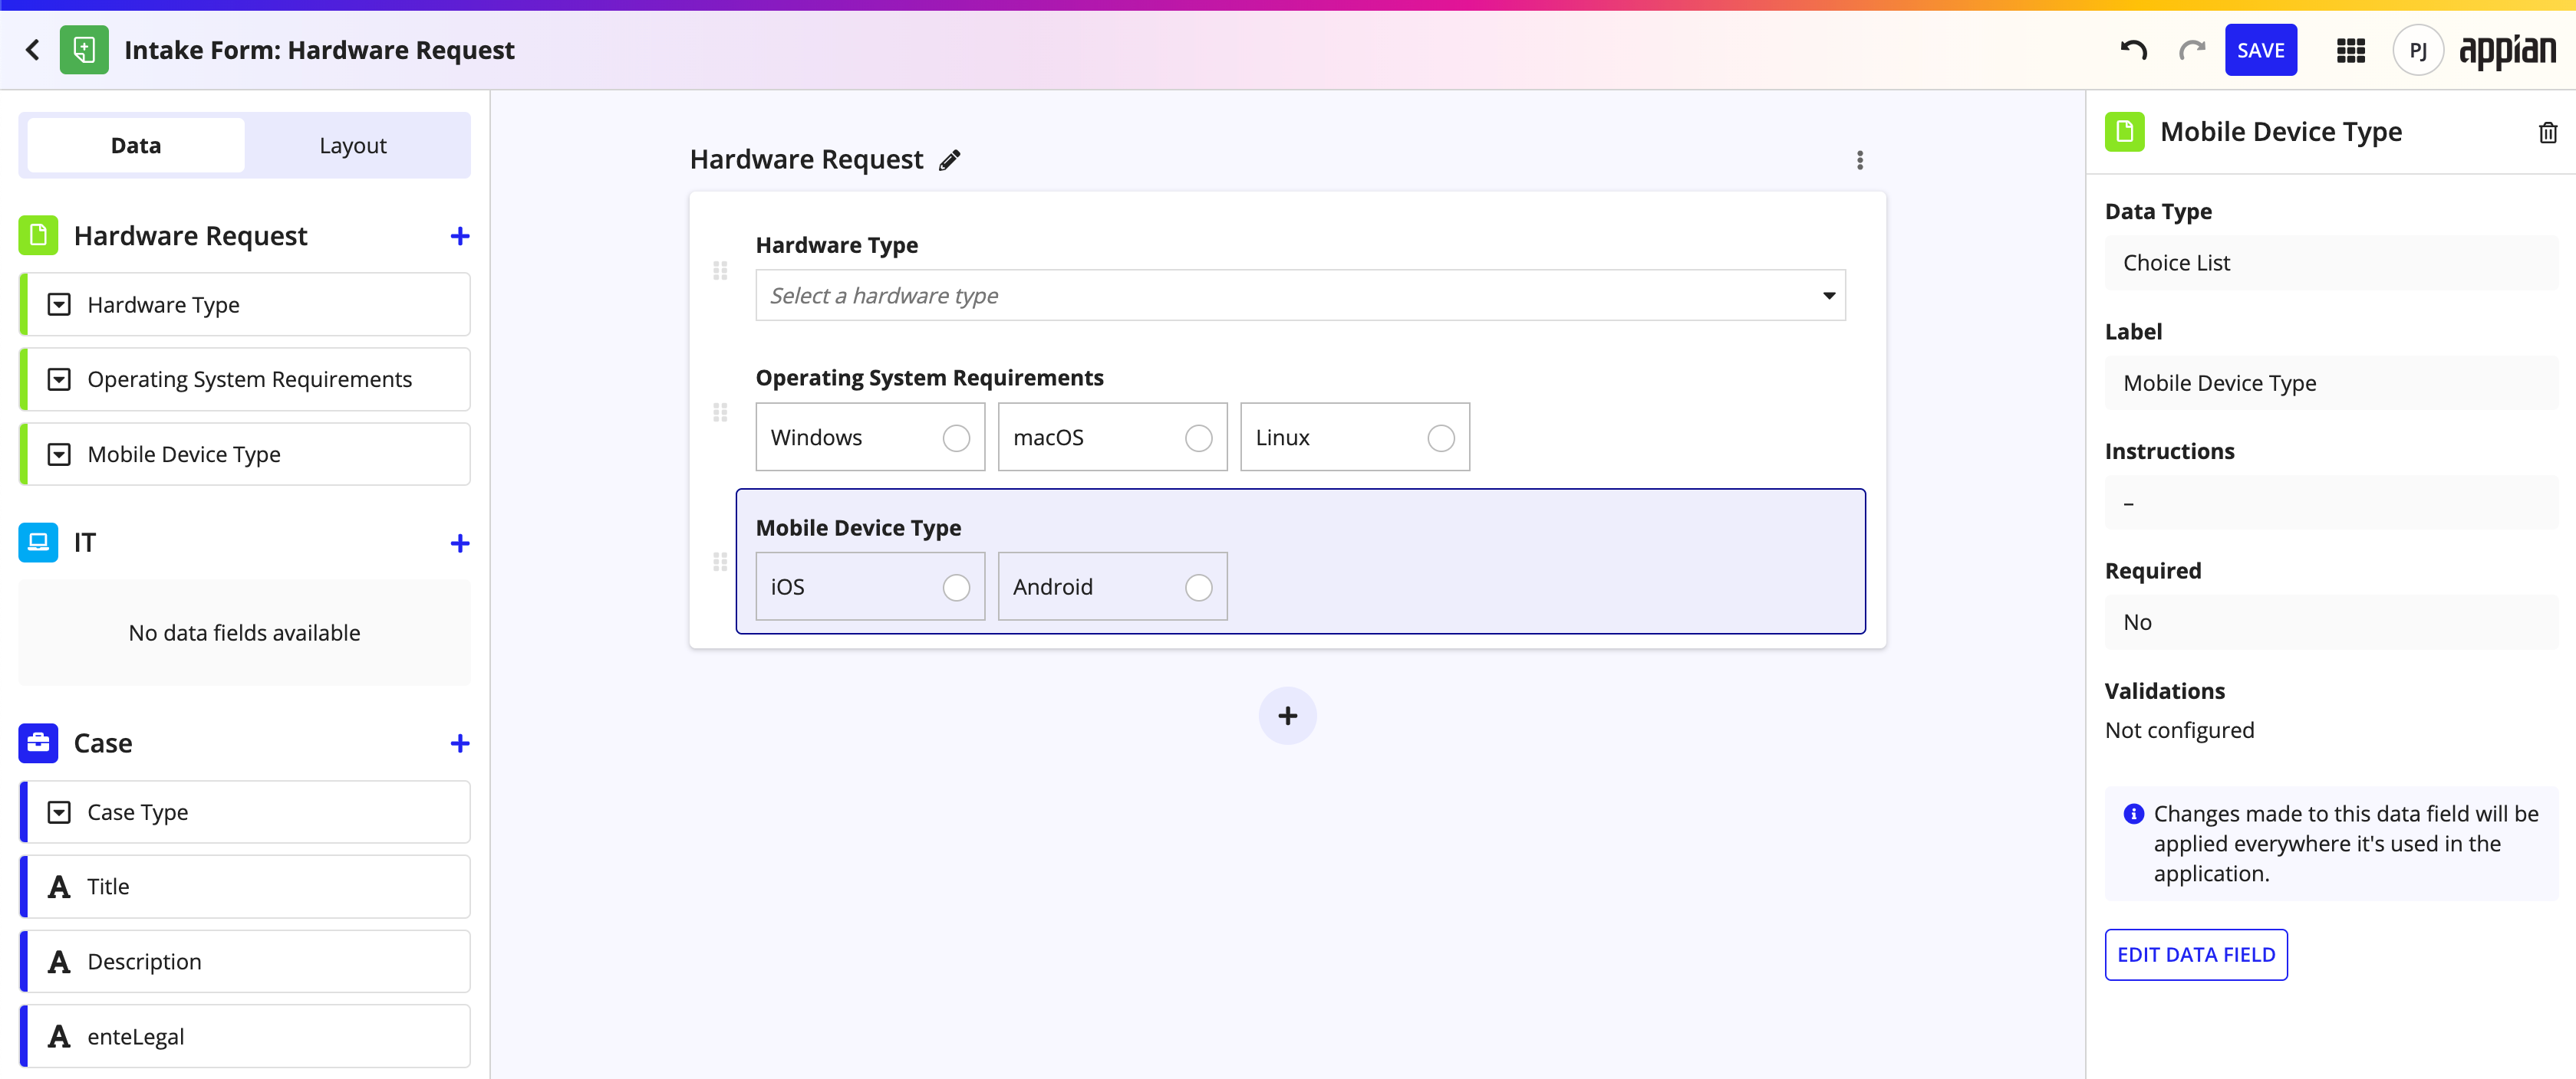This screenshot has height=1079, width=2576.
Task: Select the Title field in Case group
Action: click(245, 887)
